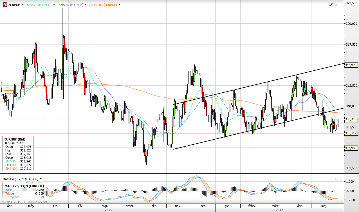Click the EURHUF symbol name at top

pyautogui.click(x=14, y=5)
